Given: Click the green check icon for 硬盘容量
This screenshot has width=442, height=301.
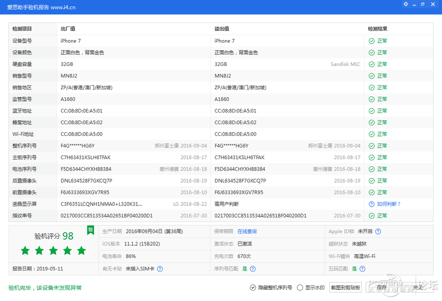Looking at the screenshot, I should coord(372,64).
